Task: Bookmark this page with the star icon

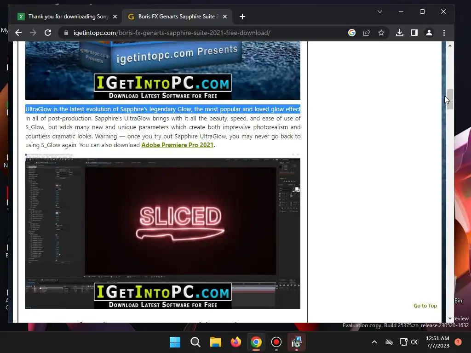Action: click(381, 33)
